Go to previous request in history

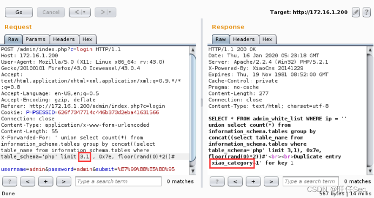[79, 12]
